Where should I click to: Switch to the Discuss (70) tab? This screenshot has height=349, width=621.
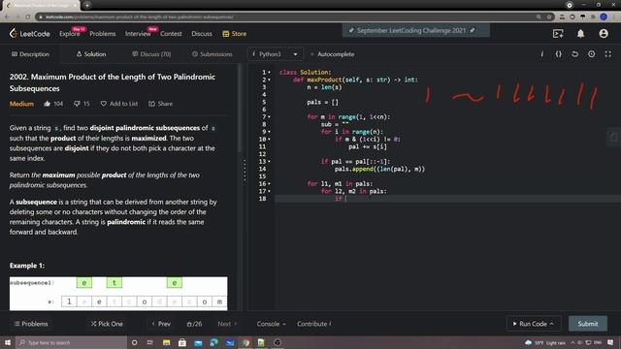tap(151, 54)
